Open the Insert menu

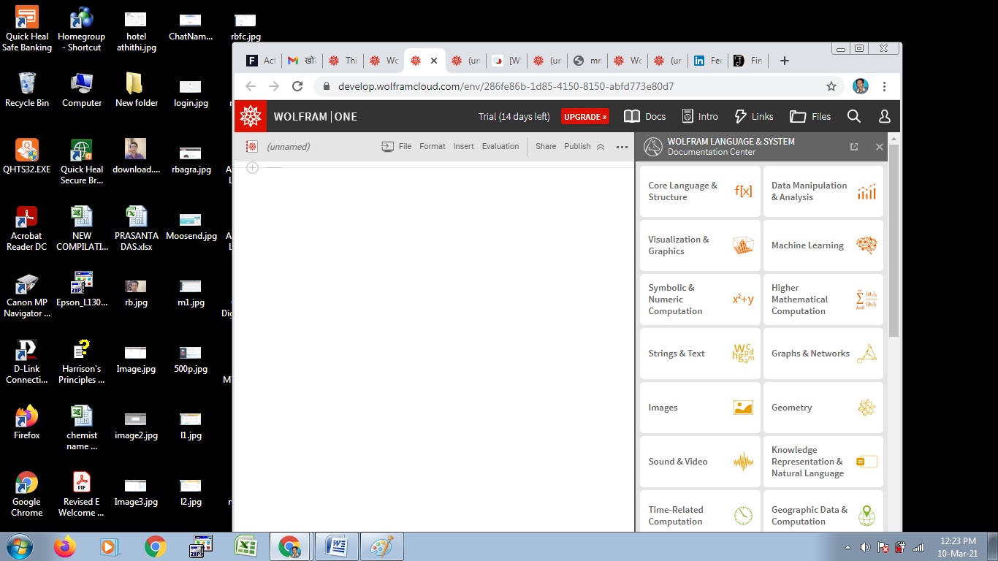coord(463,146)
